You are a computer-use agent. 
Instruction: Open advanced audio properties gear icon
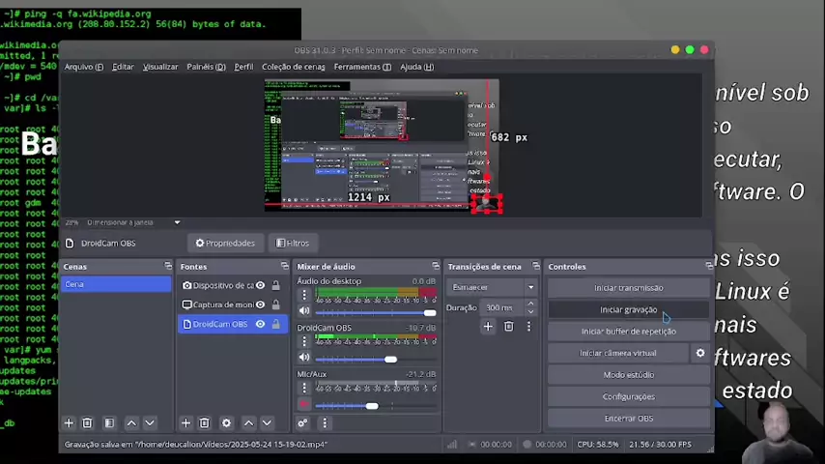tap(302, 423)
